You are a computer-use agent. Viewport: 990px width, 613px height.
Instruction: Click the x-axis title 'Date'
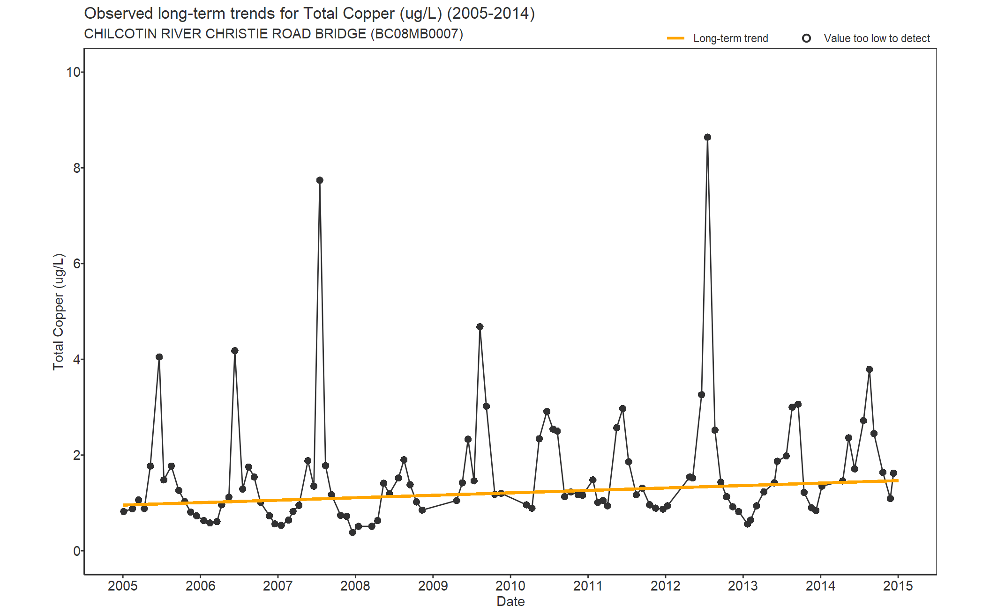point(510,601)
